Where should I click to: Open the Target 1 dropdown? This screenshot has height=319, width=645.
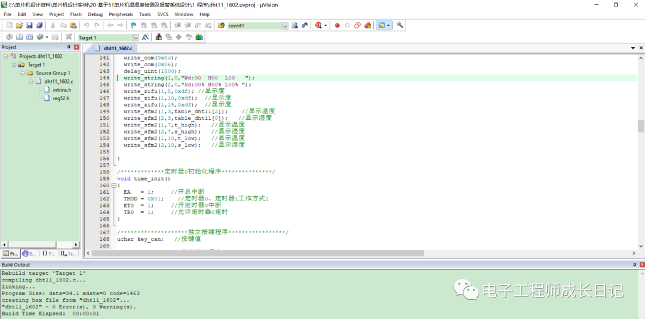point(136,38)
